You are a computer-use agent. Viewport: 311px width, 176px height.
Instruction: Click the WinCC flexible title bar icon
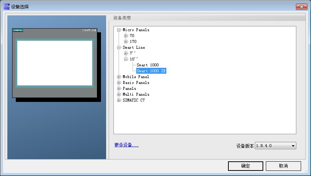7,7
